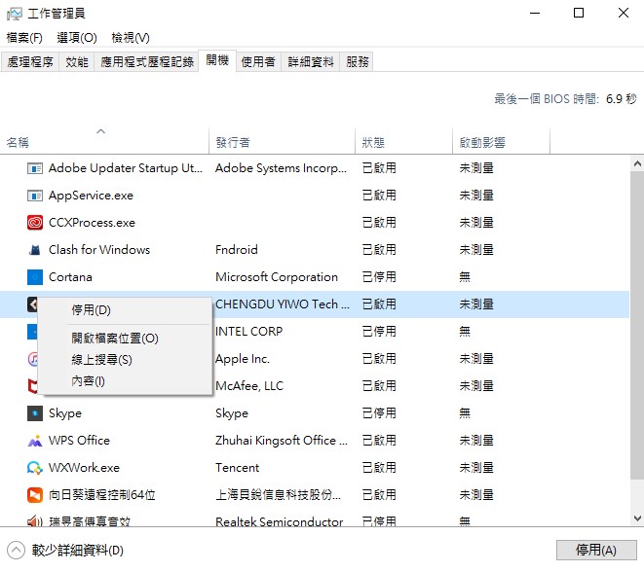Screen dimensions: 644x572
Task: Click the Microsoft Corporation publisher cell
Action: tap(277, 277)
